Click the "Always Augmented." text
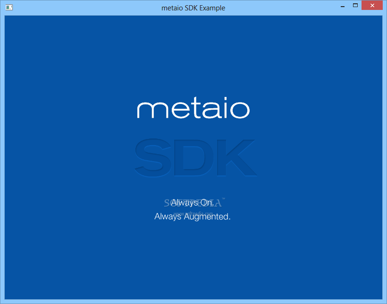The width and height of the screenshot is (387, 304). pyautogui.click(x=192, y=217)
